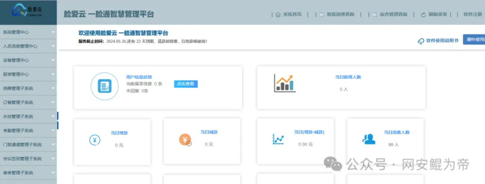Image resolution: width=485 pixels, height=184 pixels.
Task: Click the 点击查看 button
Action: click(186, 84)
